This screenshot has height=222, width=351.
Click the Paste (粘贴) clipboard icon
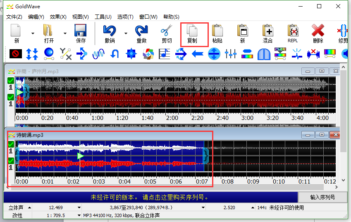pos(217,30)
